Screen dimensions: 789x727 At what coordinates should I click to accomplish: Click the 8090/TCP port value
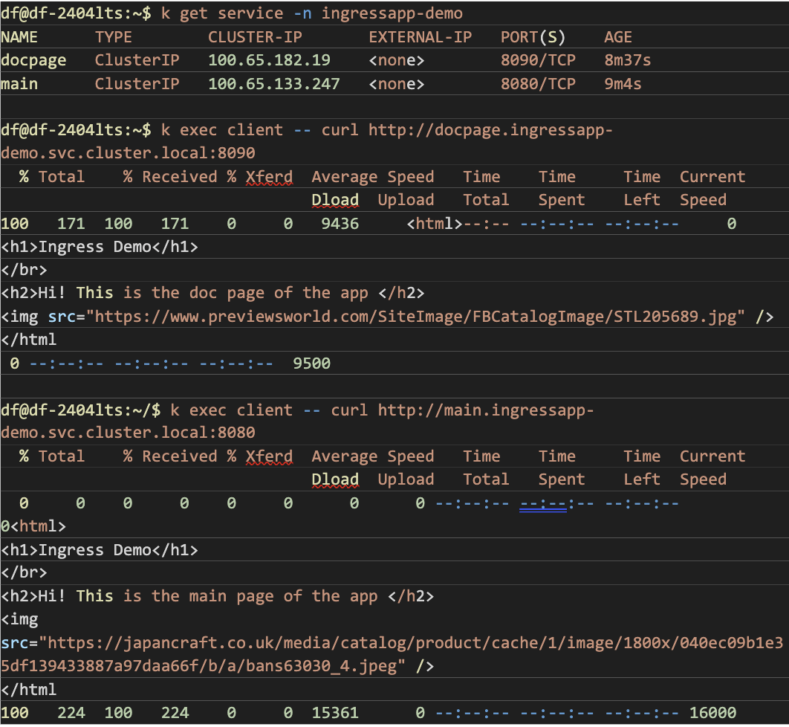(538, 60)
